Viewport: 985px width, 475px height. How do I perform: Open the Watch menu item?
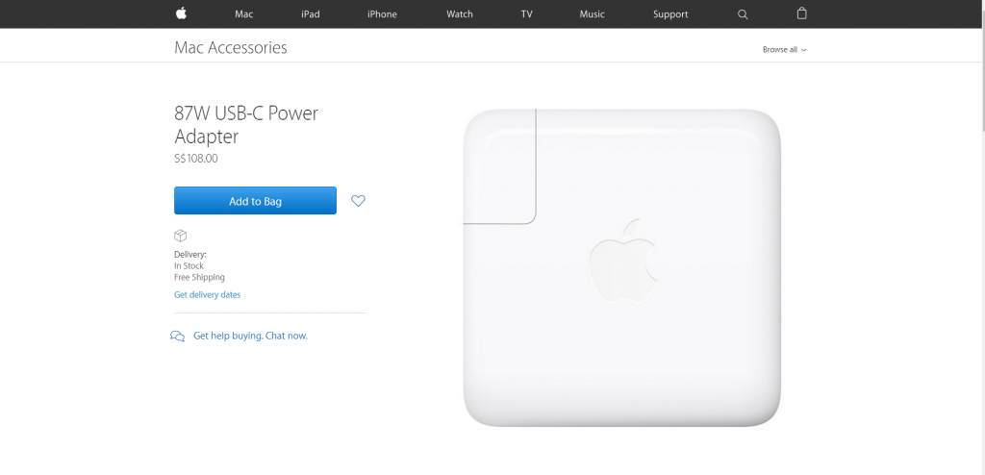click(x=459, y=13)
